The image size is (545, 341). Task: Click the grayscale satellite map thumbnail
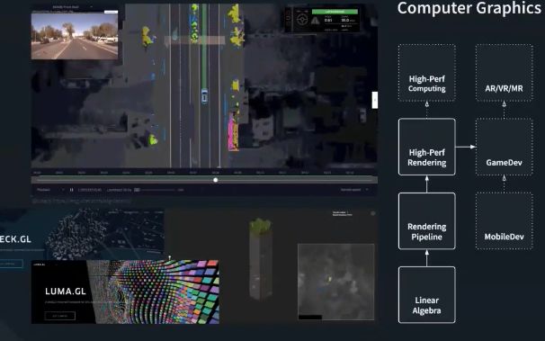click(x=336, y=282)
